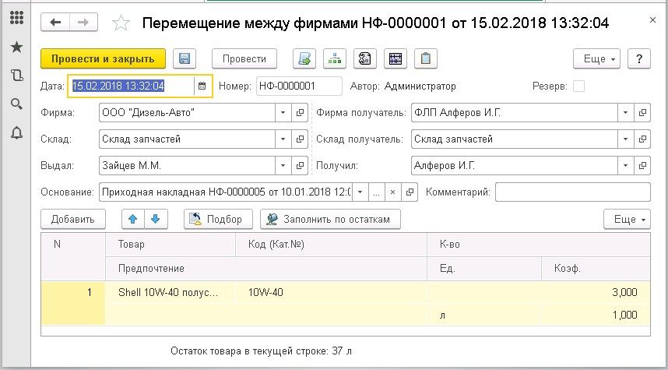This screenshot has height=370, width=668.
Task: Expand the Получил dropdown
Action: 625,166
